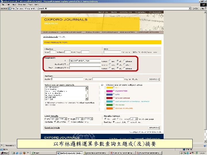Select 'any' radio in Abstract/Title row
This screenshot has width=207, height=155.
pyautogui.click(x=110, y=65)
